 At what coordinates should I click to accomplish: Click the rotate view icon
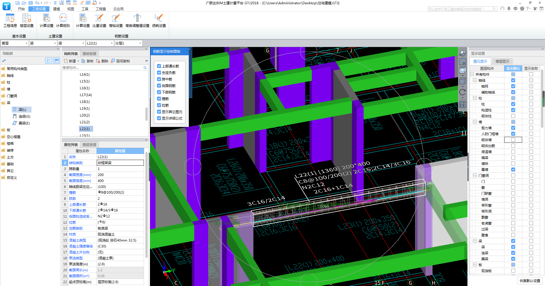click(x=463, y=92)
